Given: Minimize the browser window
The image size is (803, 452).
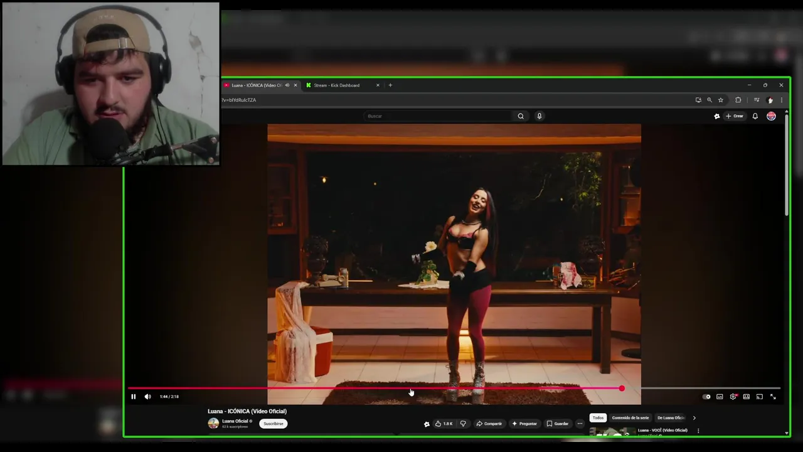Looking at the screenshot, I should pos(749,85).
